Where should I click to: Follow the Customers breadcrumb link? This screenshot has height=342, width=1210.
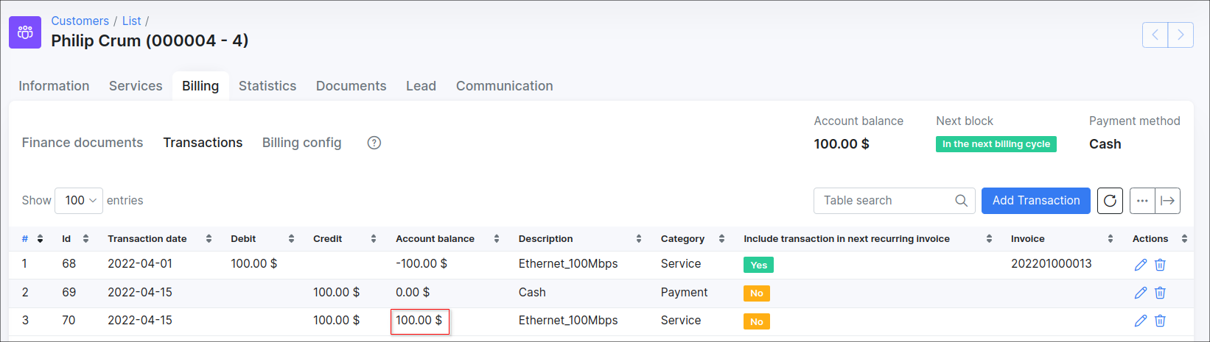pos(80,21)
